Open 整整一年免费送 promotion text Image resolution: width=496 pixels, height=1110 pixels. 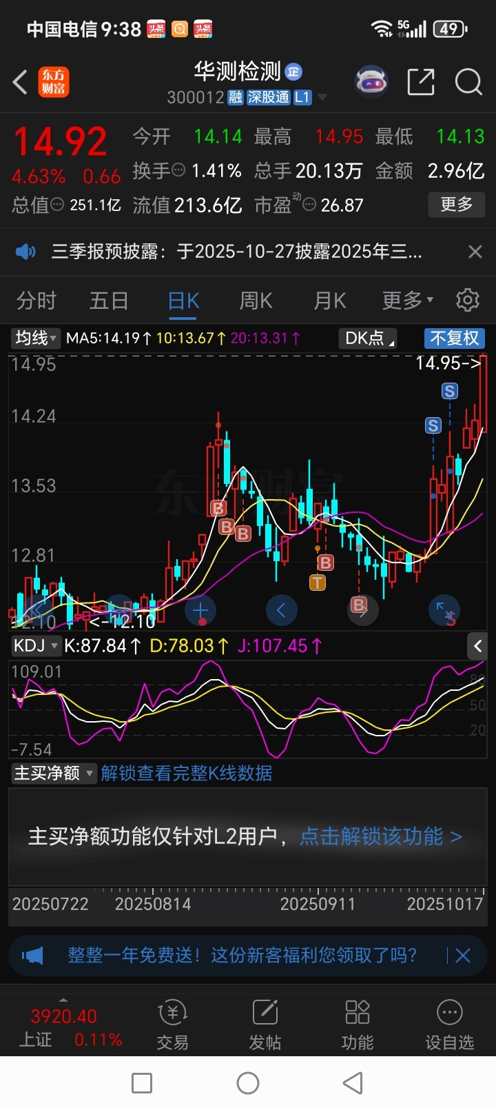point(242,956)
